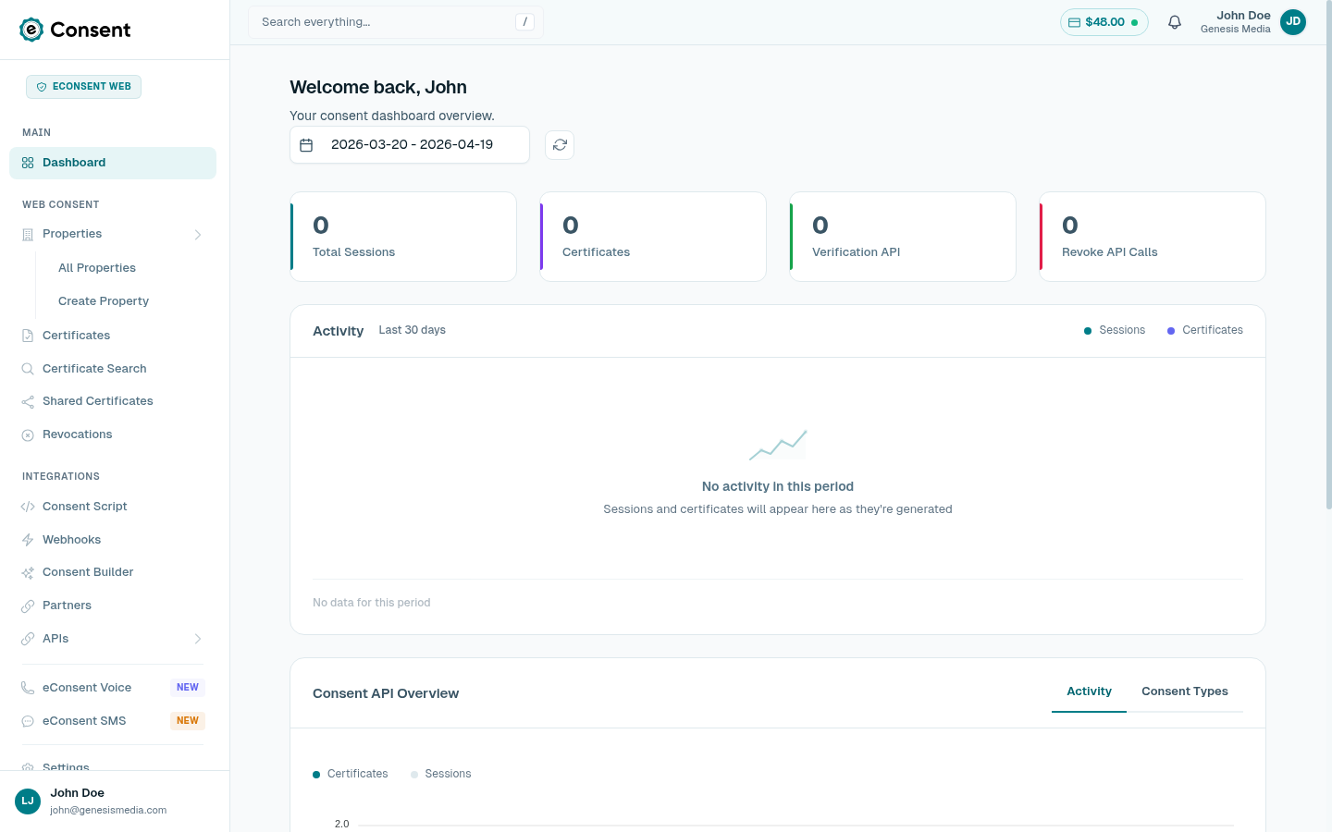
Task: Select the Total Sessions card
Action: [403, 237]
